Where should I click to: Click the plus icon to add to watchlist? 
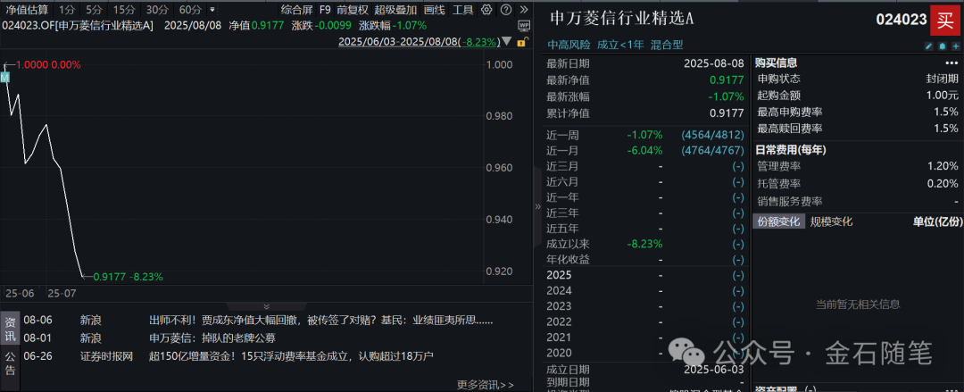tap(955, 46)
